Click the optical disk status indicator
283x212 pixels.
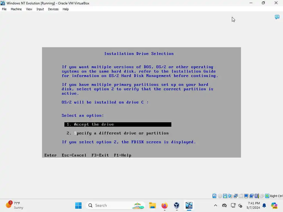[x=220, y=196]
